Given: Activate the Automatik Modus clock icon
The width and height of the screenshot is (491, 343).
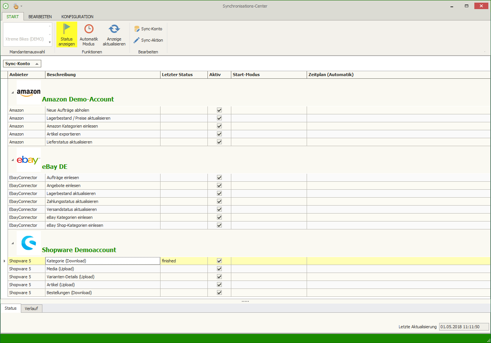Looking at the screenshot, I should click(89, 29).
